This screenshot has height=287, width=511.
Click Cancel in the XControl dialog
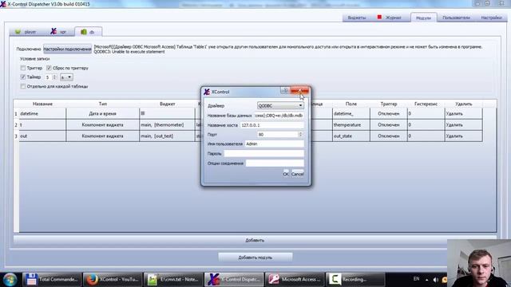[298, 174]
